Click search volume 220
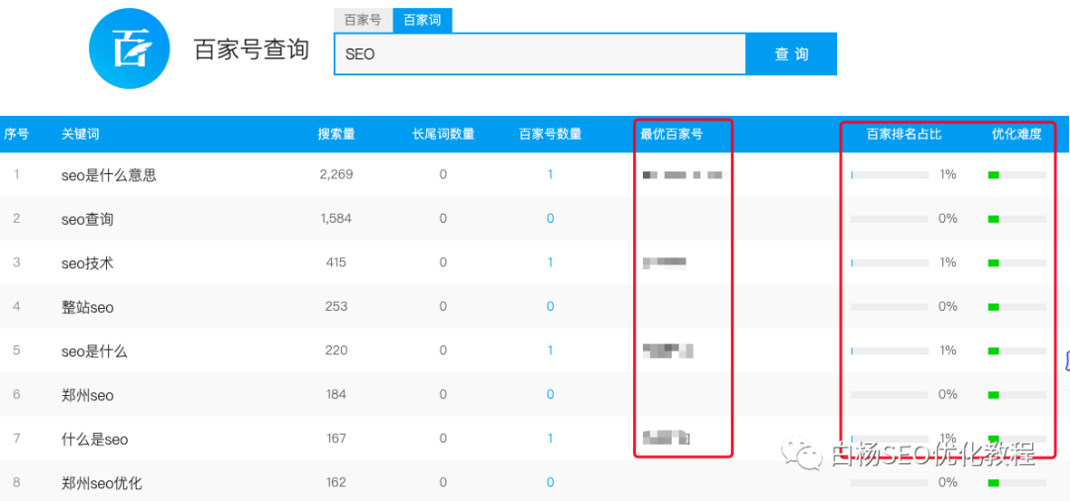1070x501 pixels. click(x=336, y=351)
